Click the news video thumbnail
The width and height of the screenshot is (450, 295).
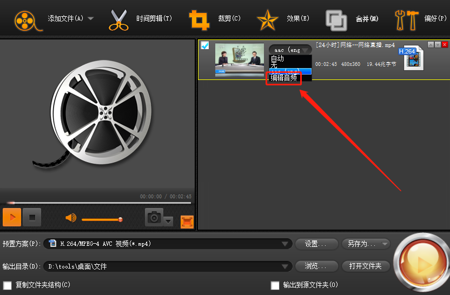240,59
